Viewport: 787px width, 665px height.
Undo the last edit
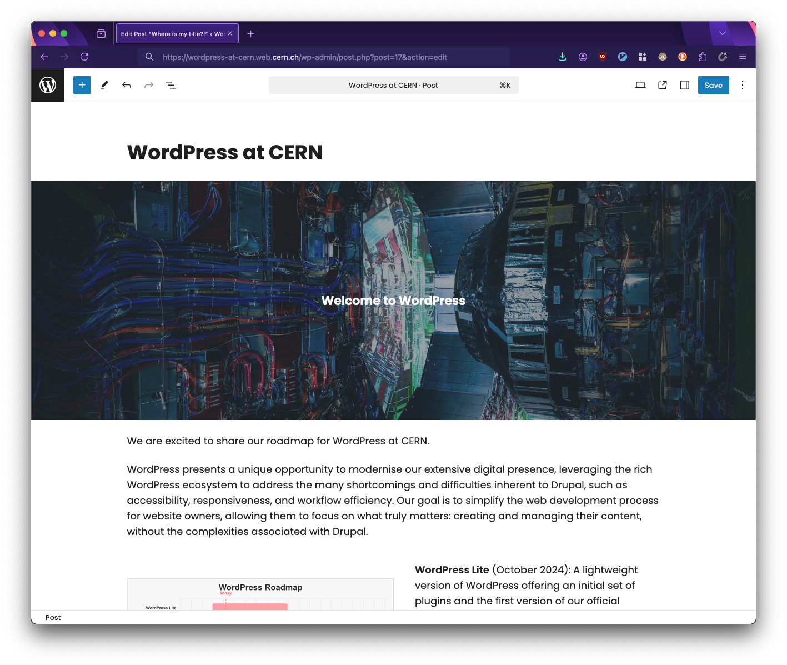pyautogui.click(x=127, y=85)
